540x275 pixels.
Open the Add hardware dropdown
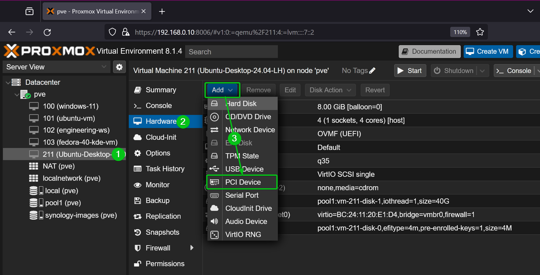[222, 90]
